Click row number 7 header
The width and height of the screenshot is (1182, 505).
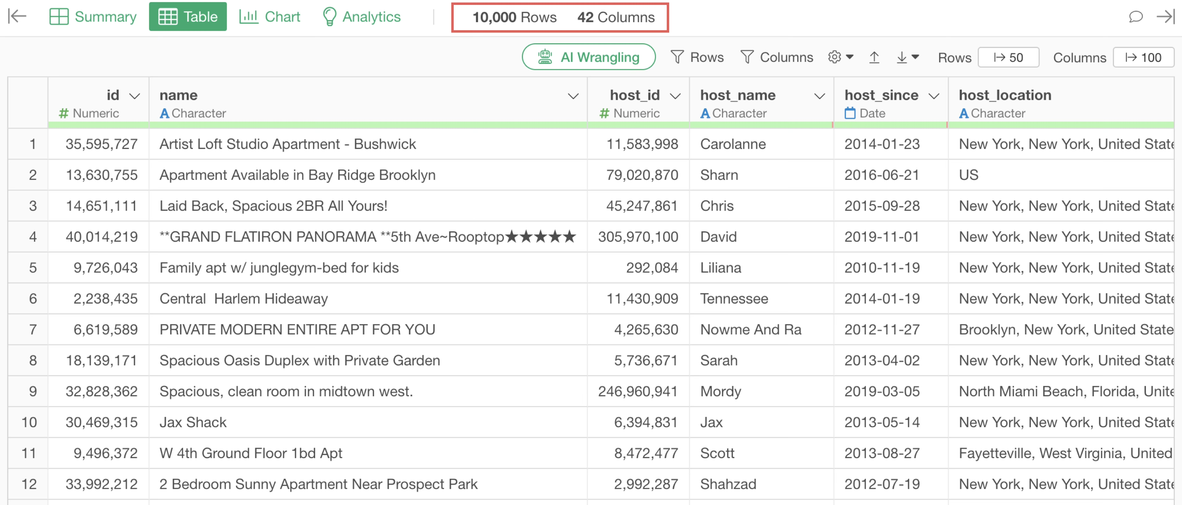[28, 329]
